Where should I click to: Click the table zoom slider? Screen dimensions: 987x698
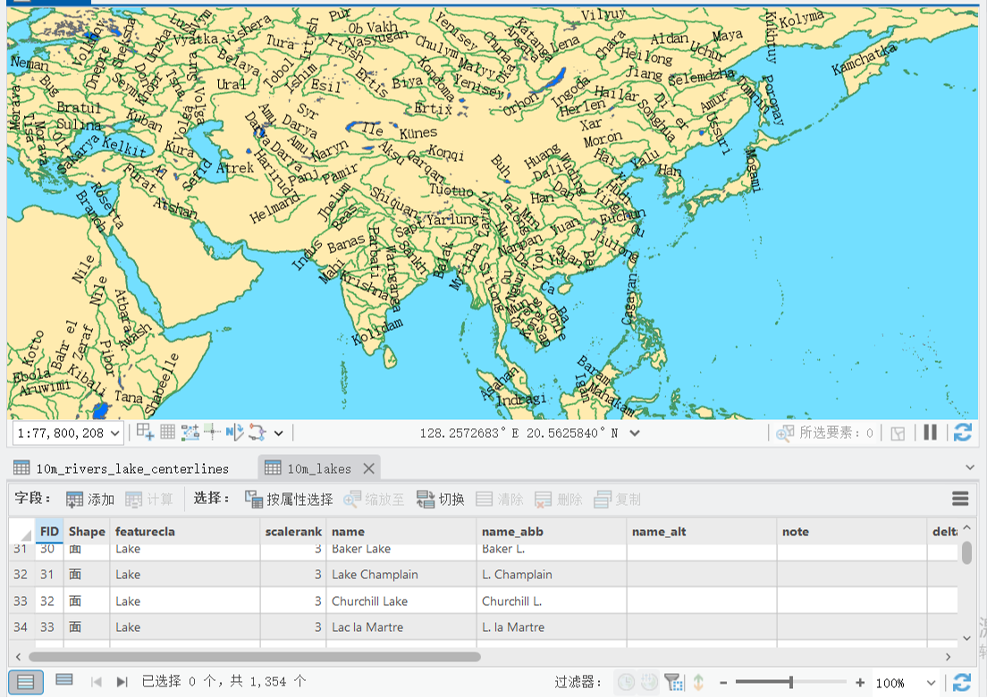[790, 682]
